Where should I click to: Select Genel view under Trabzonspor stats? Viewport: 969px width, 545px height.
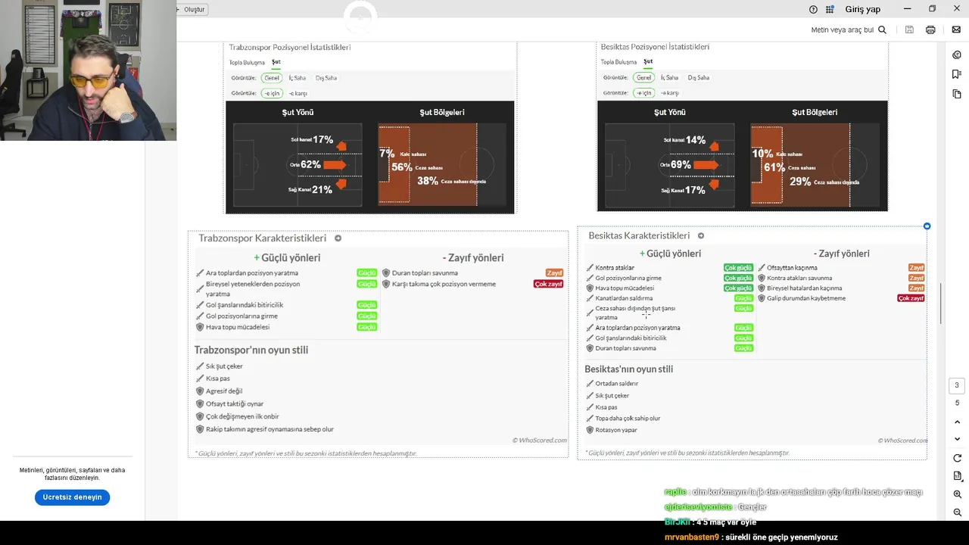point(271,78)
